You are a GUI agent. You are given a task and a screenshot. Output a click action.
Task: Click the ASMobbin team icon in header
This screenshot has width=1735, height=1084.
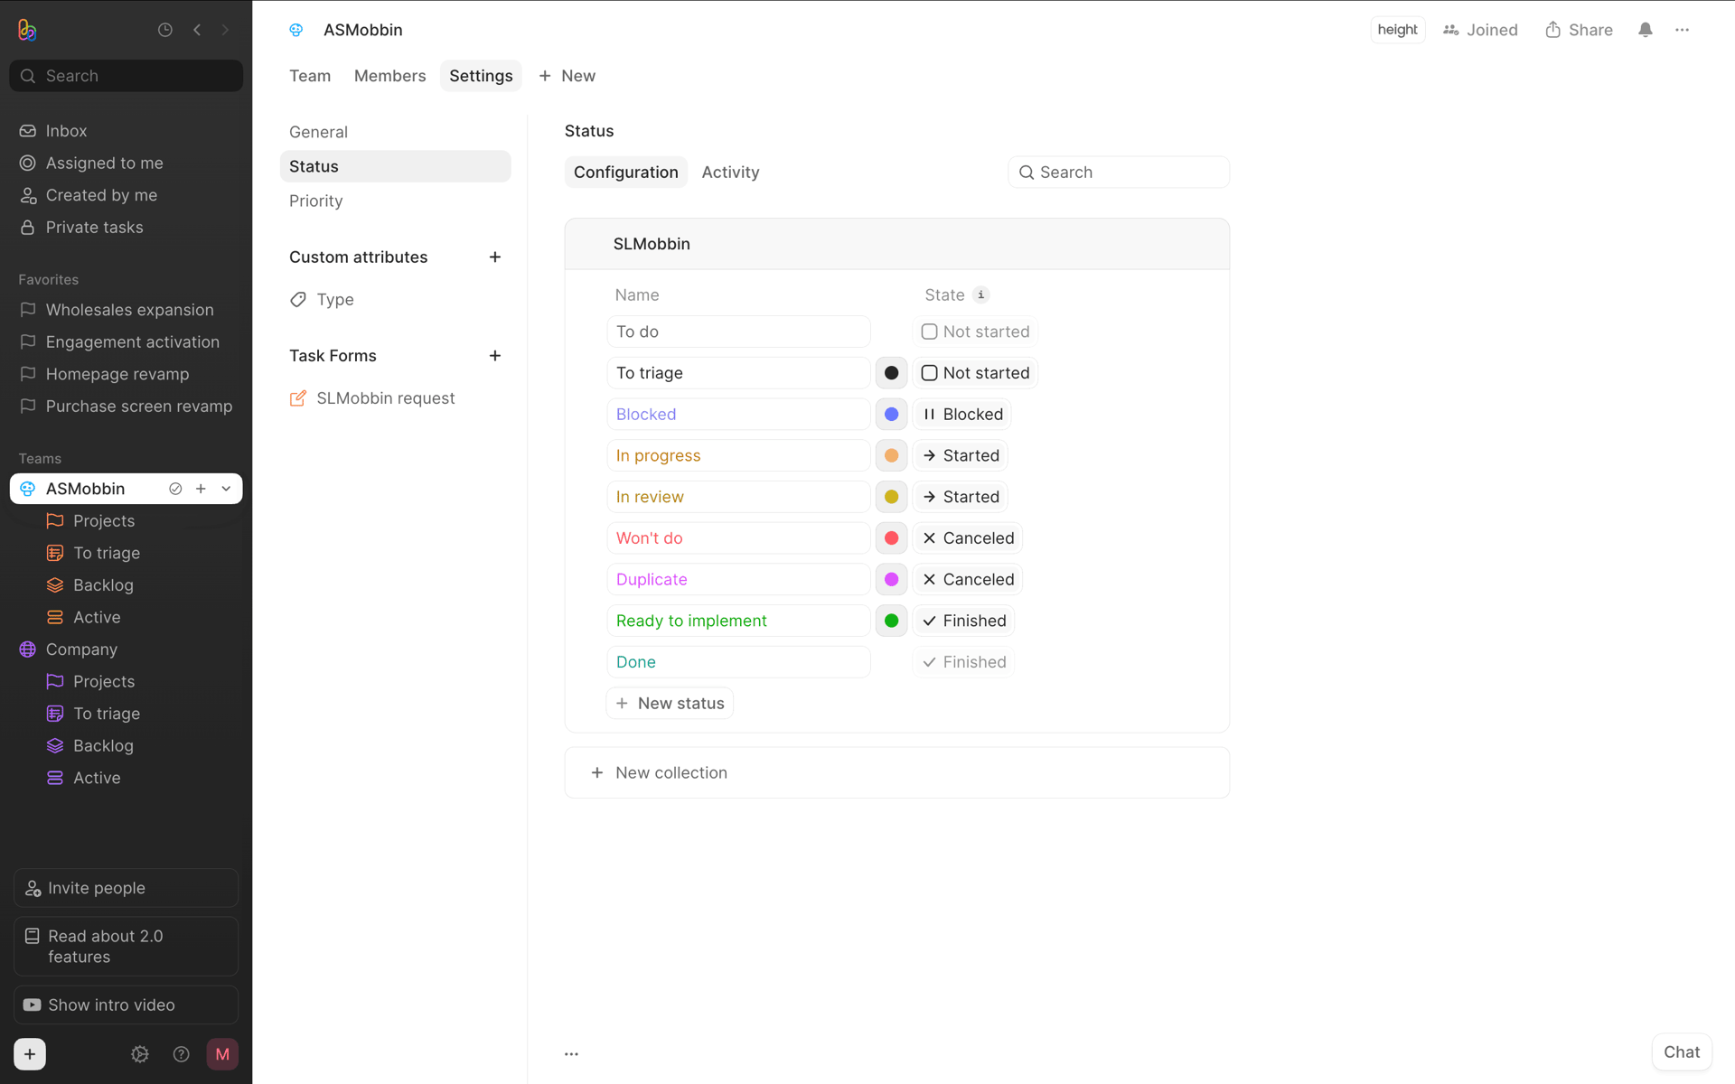tap(296, 30)
